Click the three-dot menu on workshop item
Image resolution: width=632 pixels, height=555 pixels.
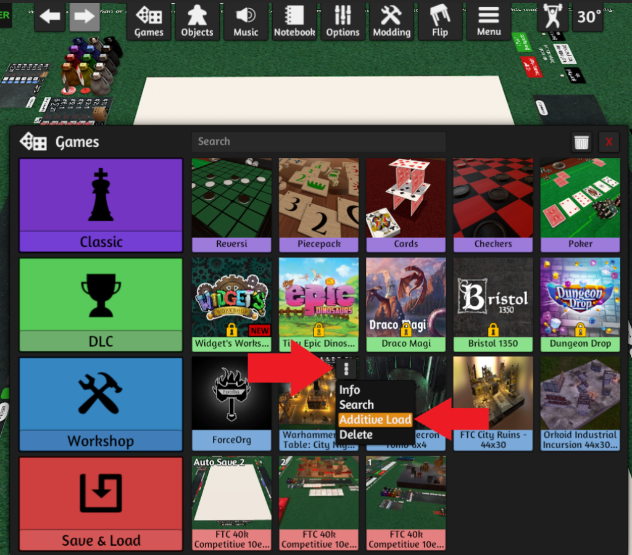pos(347,369)
